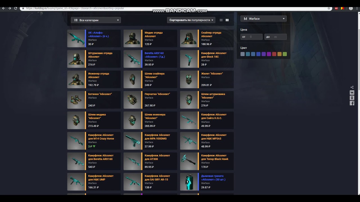Click the Топор Black Hawk axe thumbnail
Screen dimensions: 360x202
click(x=189, y=161)
